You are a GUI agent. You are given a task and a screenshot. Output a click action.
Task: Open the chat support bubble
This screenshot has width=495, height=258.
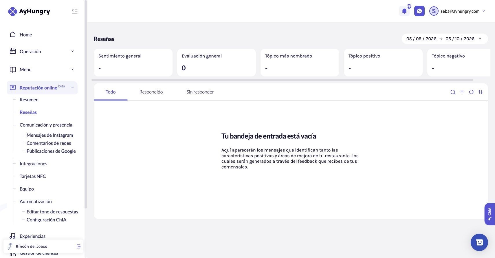[x=479, y=242]
